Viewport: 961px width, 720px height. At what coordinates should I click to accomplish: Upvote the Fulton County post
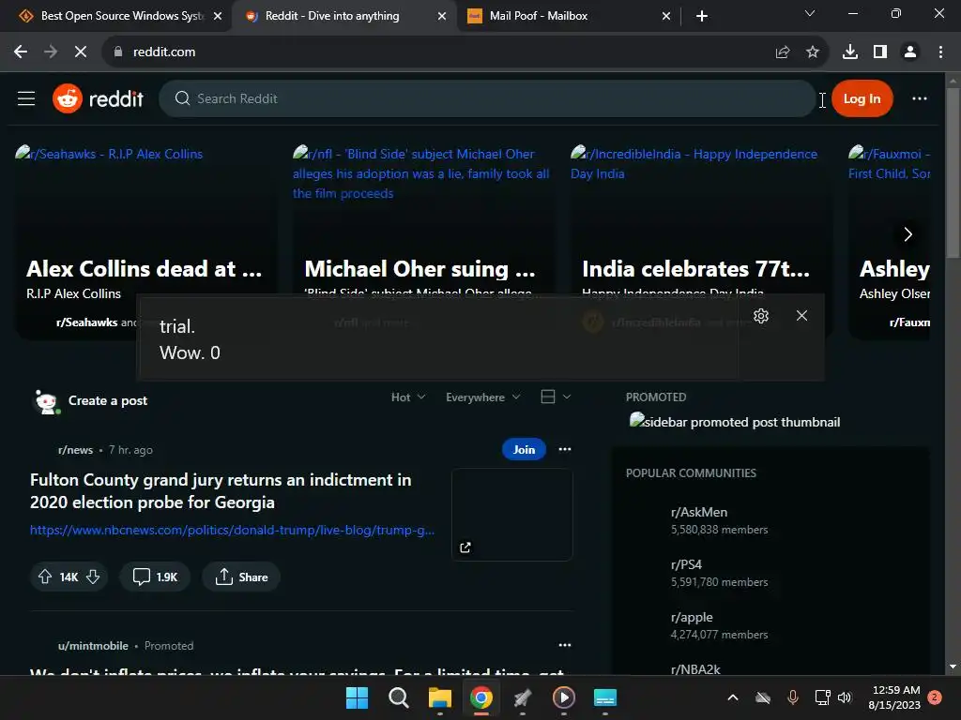[x=45, y=577]
